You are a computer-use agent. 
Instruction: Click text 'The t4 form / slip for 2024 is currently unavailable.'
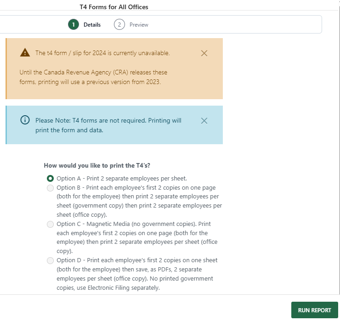(x=102, y=53)
